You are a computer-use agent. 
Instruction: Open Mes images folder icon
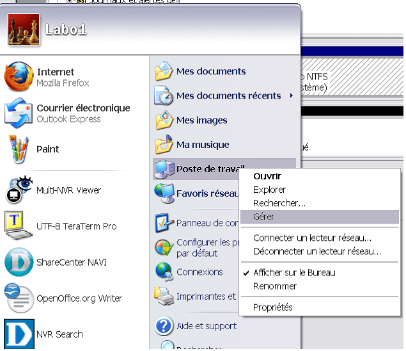point(164,120)
